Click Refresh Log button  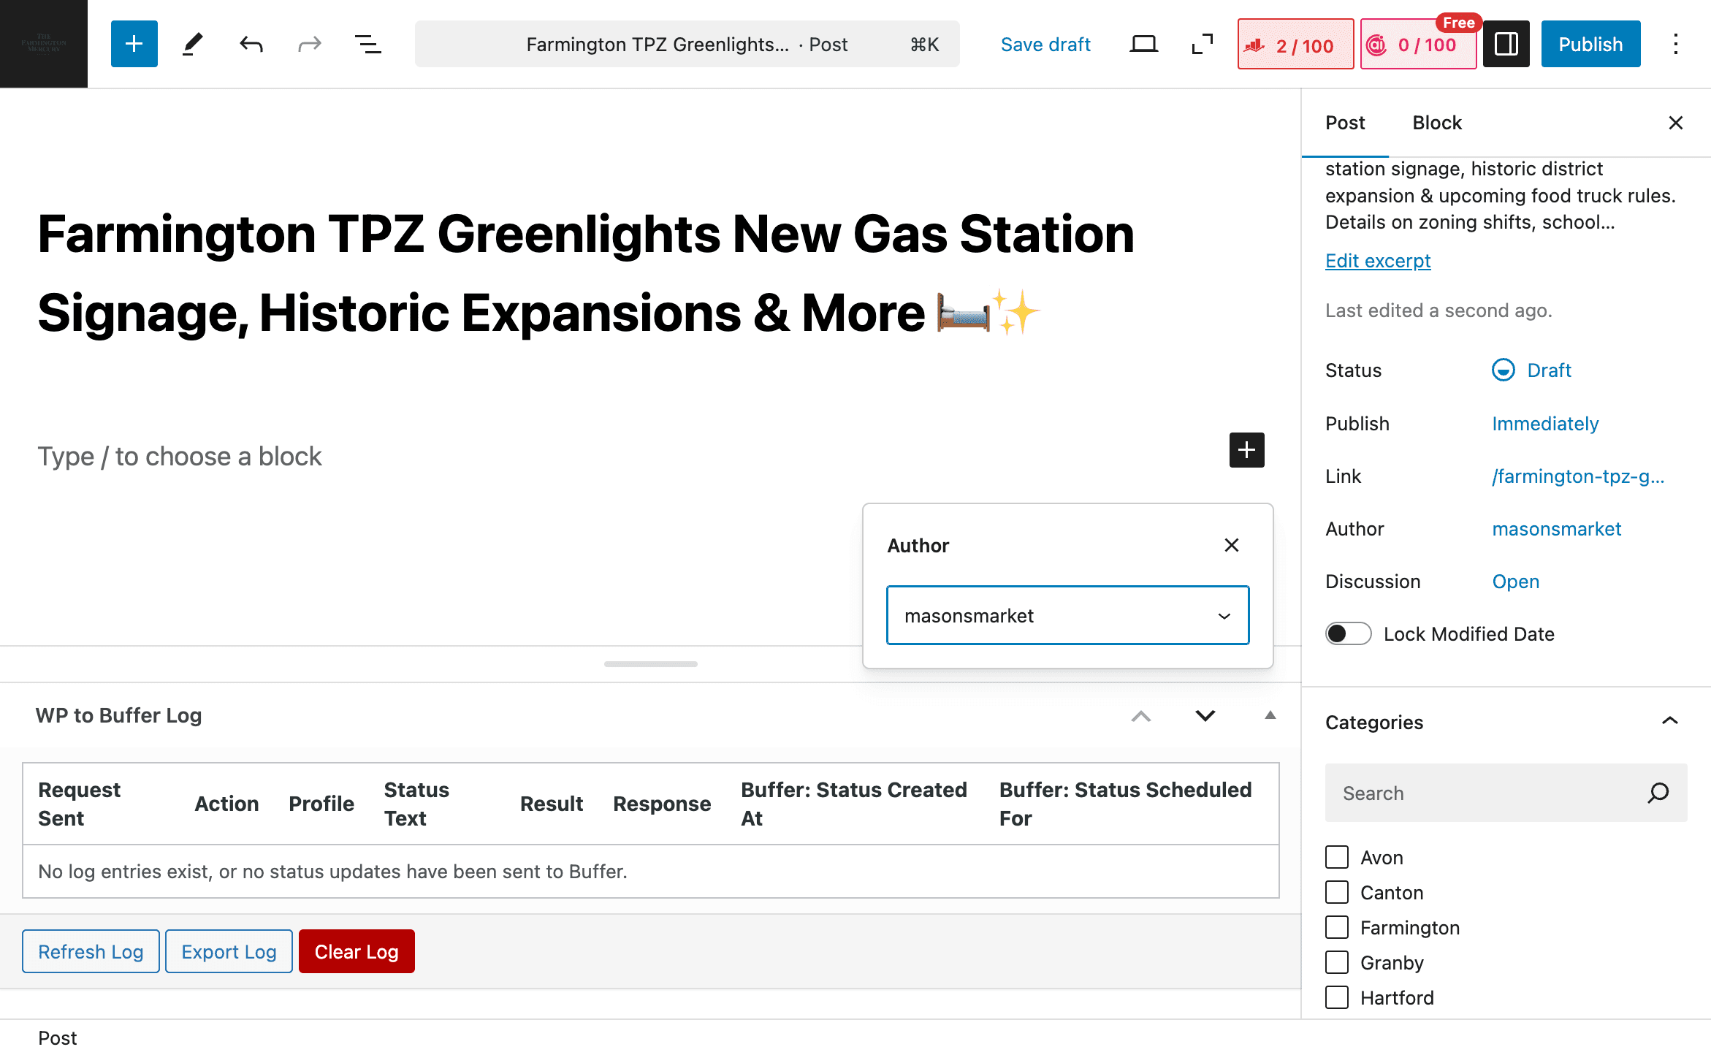[x=91, y=951]
